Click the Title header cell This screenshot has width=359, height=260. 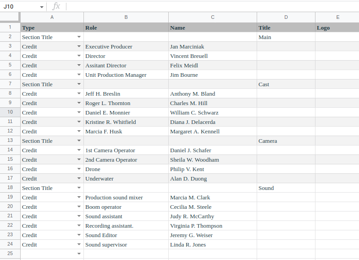tap(286, 27)
